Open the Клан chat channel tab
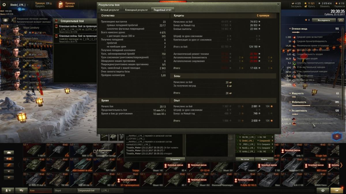 click(x=40, y=190)
